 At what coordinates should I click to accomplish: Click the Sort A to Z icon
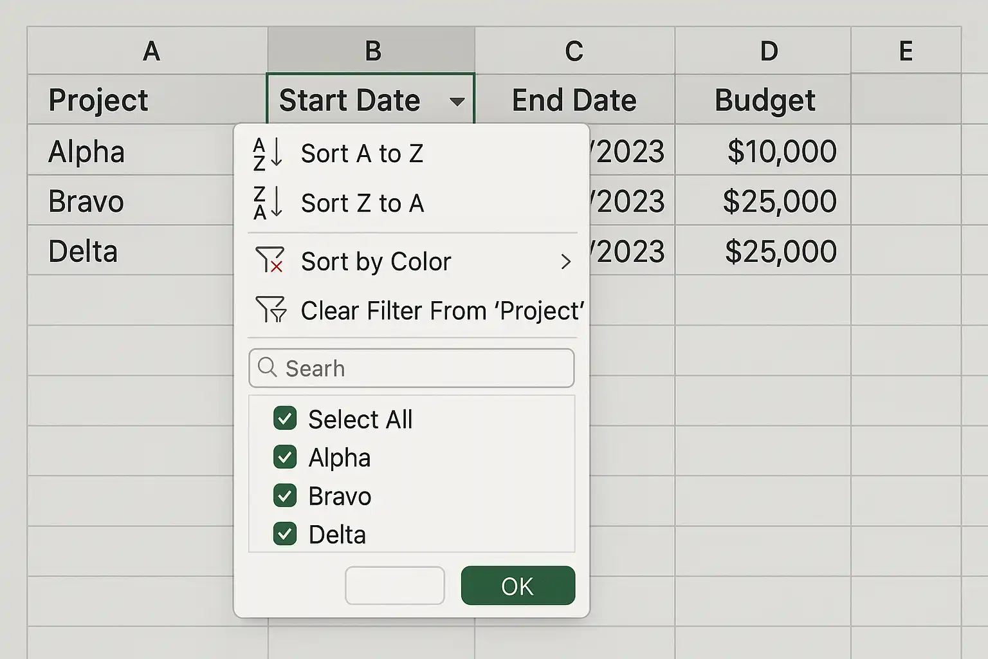(268, 154)
